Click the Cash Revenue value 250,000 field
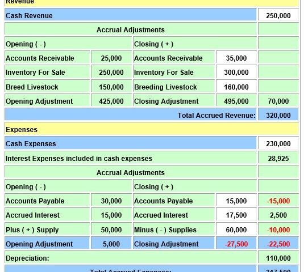Screen dimensions: 304x272 278,15
